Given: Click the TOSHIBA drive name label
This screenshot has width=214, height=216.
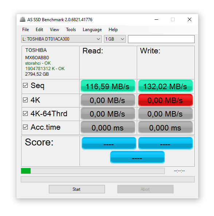Looking at the screenshot, I should click(x=36, y=50).
